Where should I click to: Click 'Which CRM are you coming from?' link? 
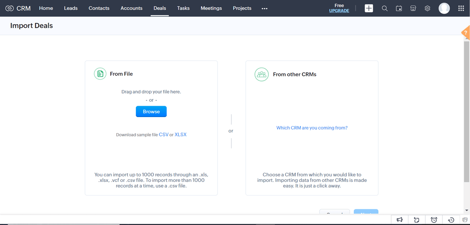[x=312, y=128]
